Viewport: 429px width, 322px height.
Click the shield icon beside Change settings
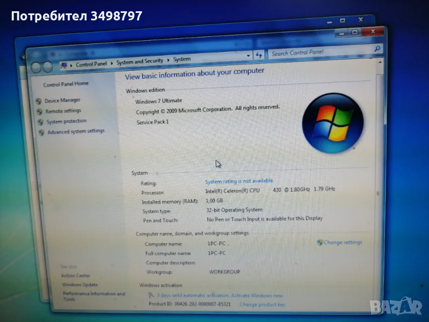tap(320, 243)
